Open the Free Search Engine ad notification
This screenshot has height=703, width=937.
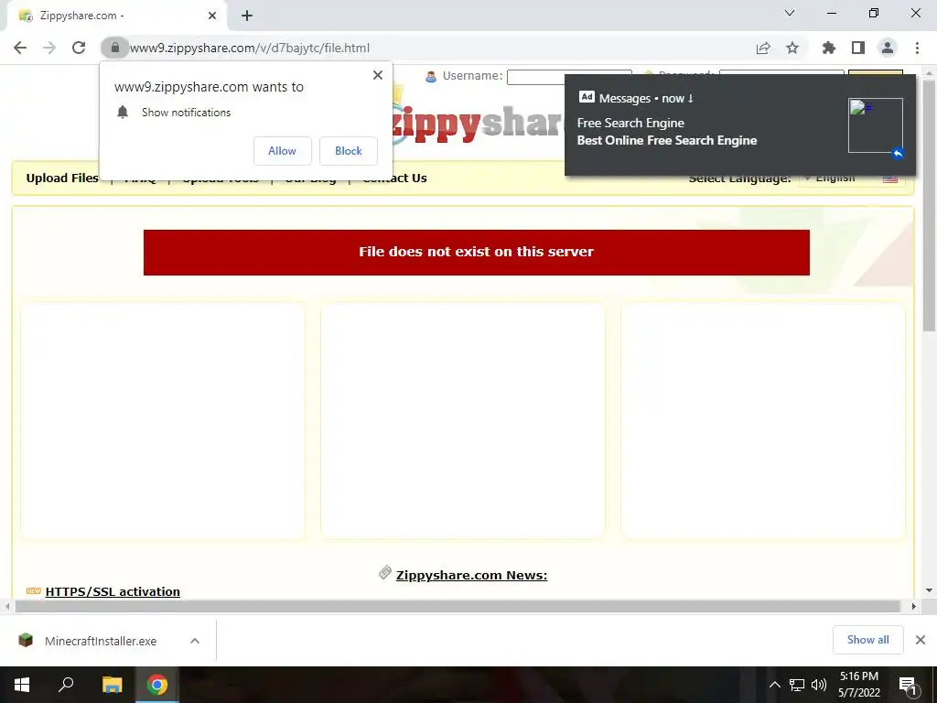(739, 124)
